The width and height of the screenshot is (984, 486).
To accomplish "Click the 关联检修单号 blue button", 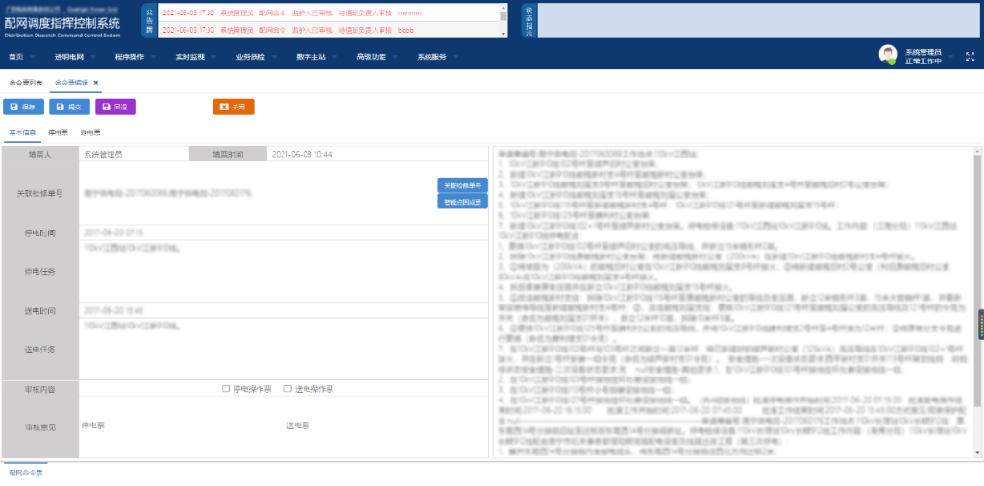I will (x=463, y=184).
